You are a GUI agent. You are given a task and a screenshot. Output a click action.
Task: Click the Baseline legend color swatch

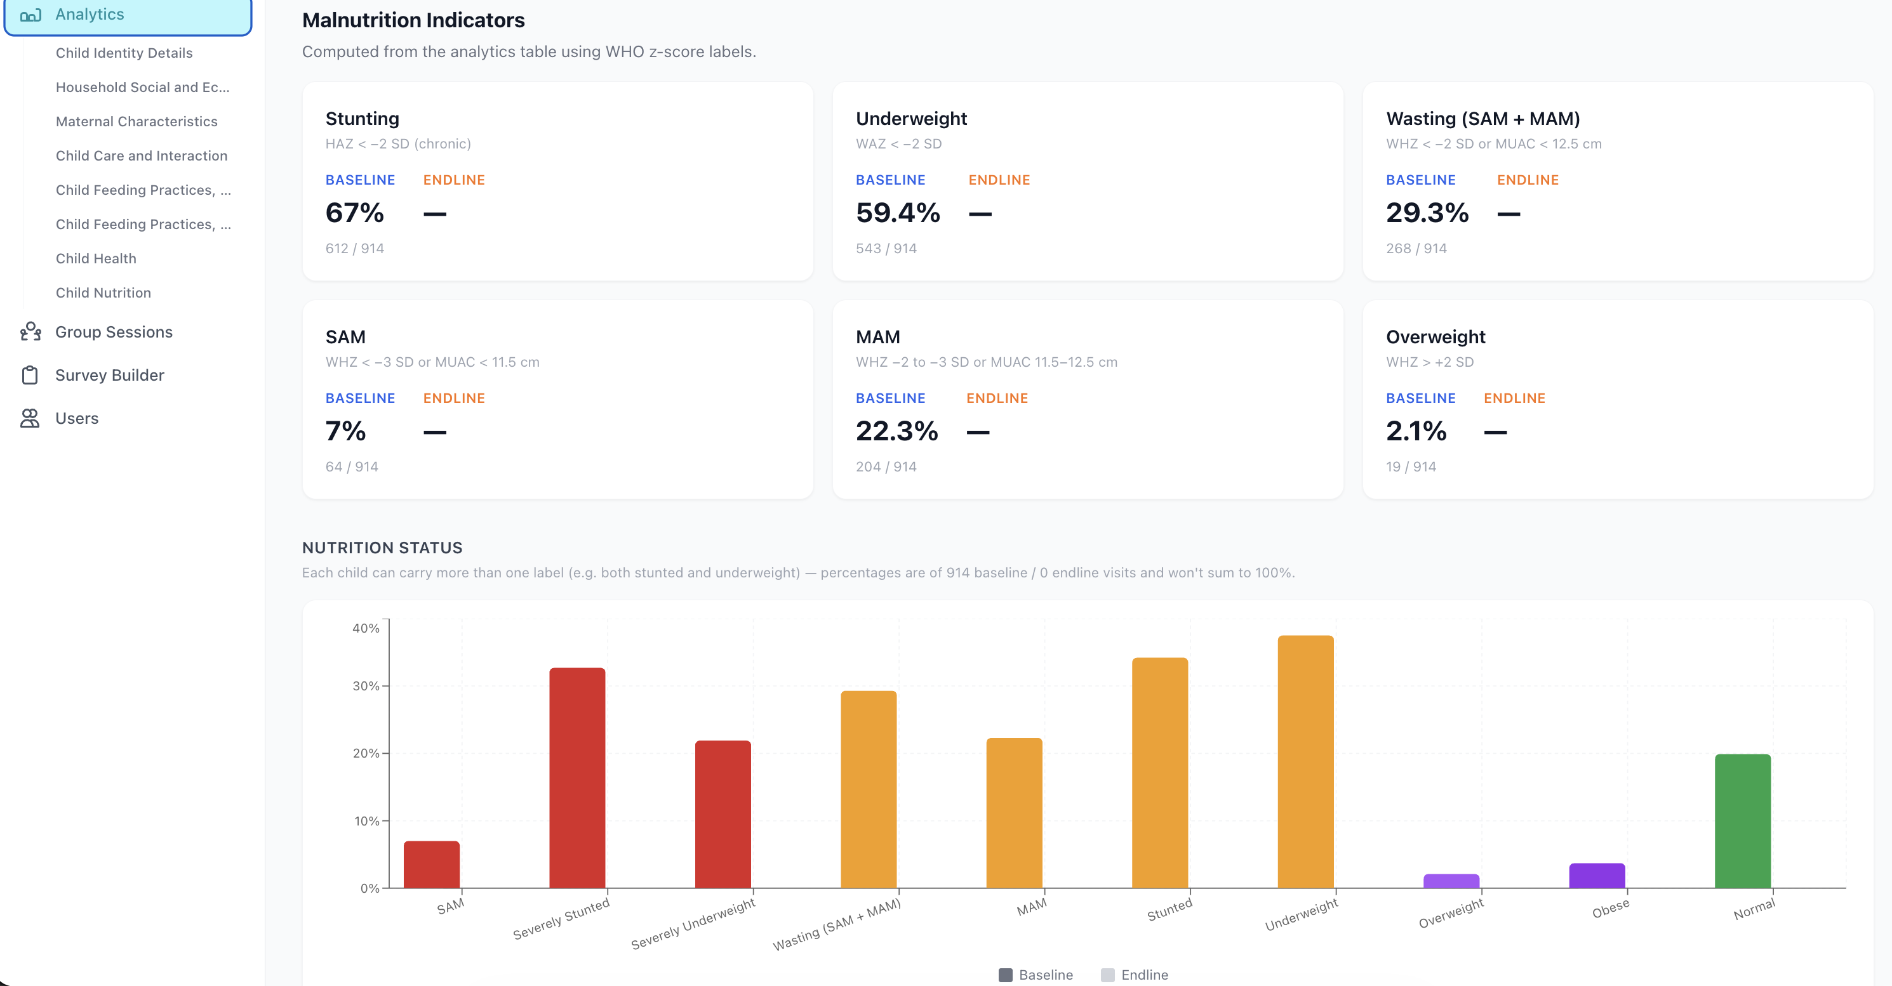[x=1006, y=975]
